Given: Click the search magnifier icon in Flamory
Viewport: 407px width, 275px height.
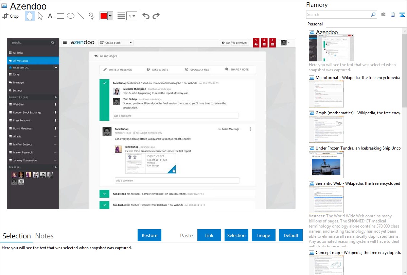Looking at the screenshot, I should [x=373, y=15].
